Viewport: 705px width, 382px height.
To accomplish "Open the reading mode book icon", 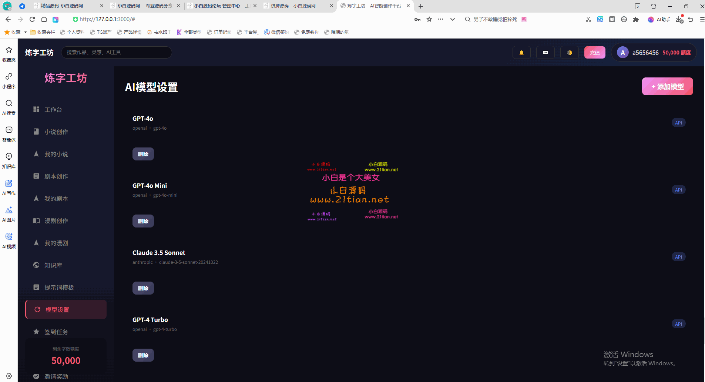I will tap(612, 19).
